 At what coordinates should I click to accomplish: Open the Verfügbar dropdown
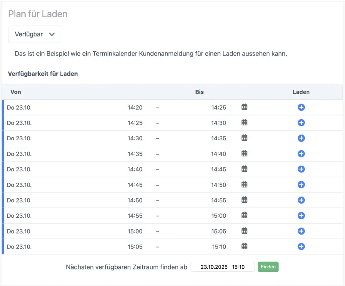[34, 35]
